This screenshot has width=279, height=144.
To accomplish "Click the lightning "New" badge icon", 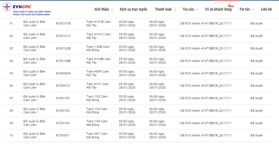I will (231, 5).
